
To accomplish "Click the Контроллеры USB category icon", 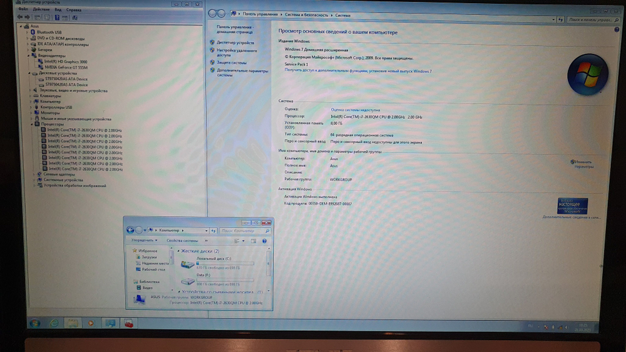I will tap(36, 108).
